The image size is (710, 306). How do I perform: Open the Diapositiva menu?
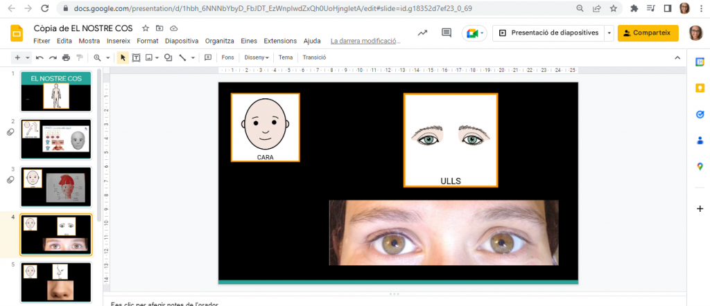[181, 41]
